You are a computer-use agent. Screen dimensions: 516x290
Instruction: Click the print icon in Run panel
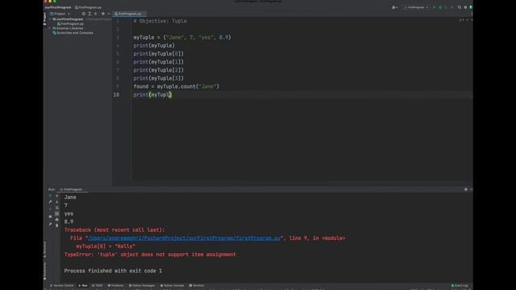pos(57,220)
